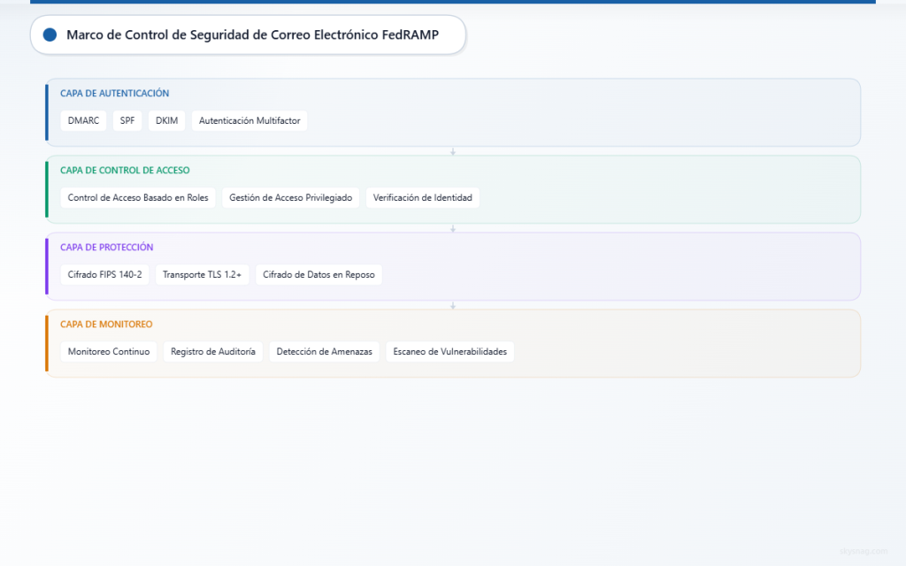Expand the arrow below Capa de Autenticación

click(x=453, y=151)
